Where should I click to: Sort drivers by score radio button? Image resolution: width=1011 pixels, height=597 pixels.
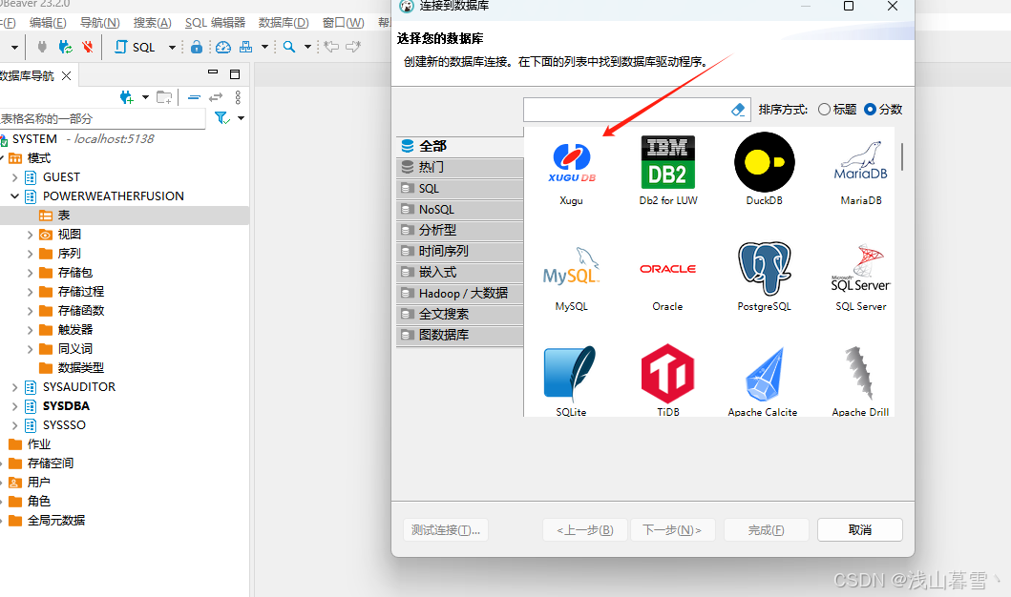870,110
